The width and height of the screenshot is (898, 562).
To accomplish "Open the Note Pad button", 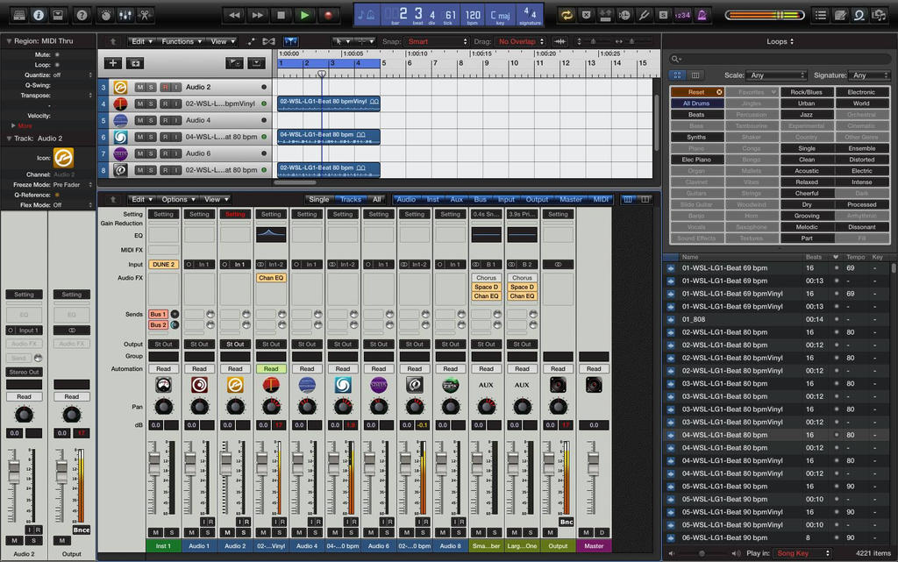I will click(x=840, y=16).
